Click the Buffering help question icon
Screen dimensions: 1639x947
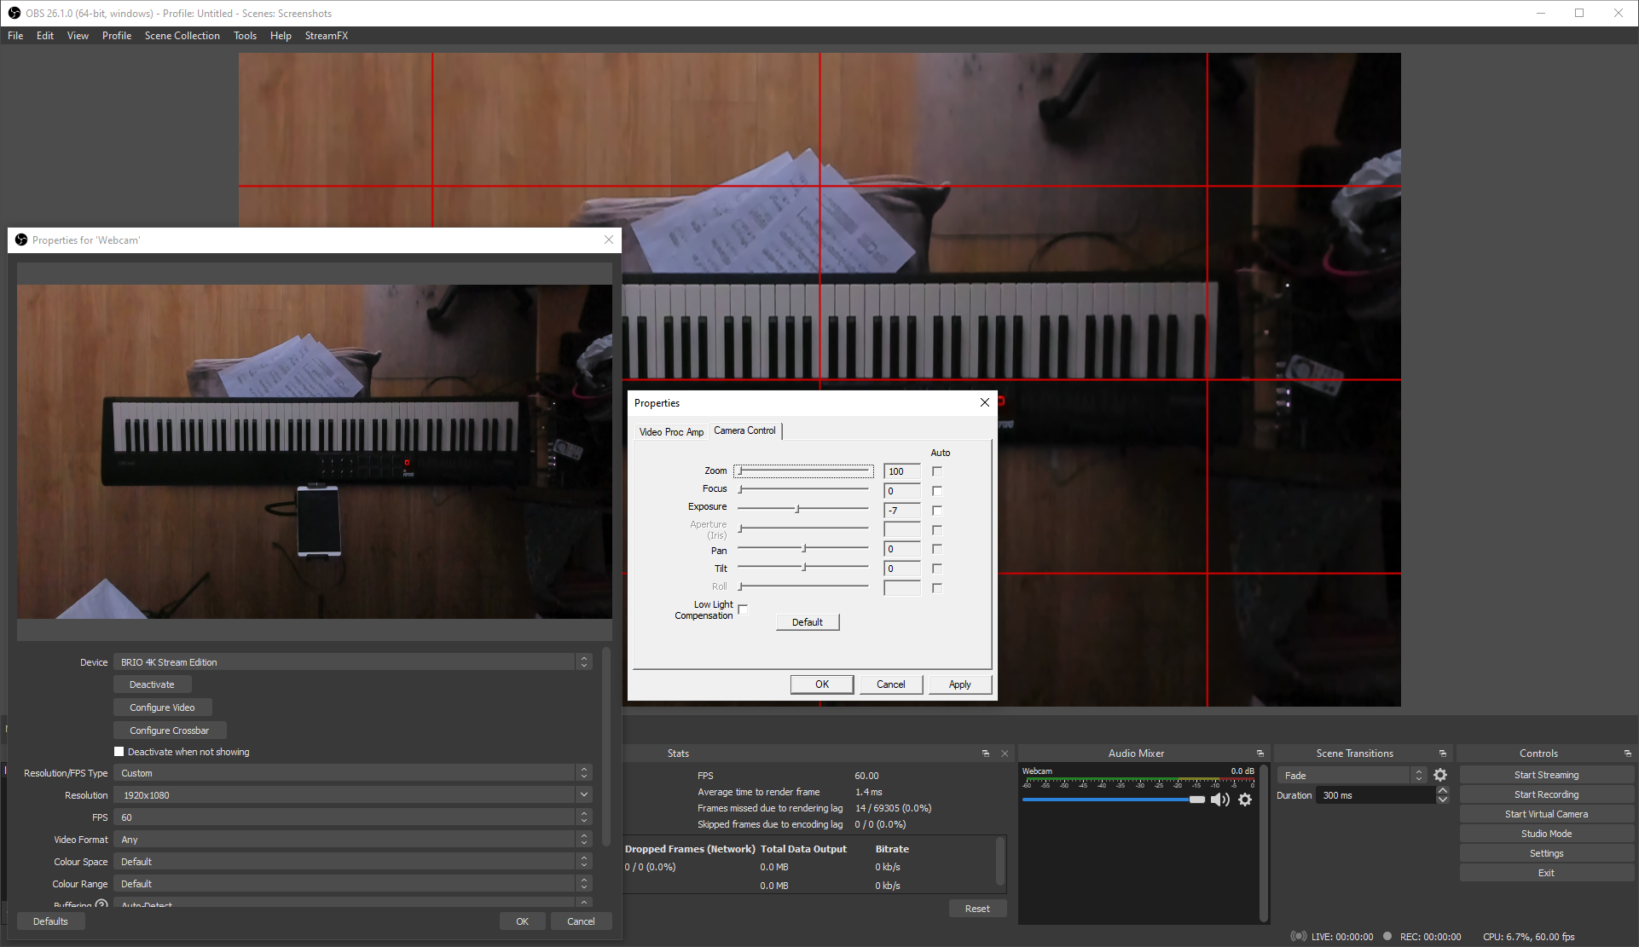click(101, 904)
